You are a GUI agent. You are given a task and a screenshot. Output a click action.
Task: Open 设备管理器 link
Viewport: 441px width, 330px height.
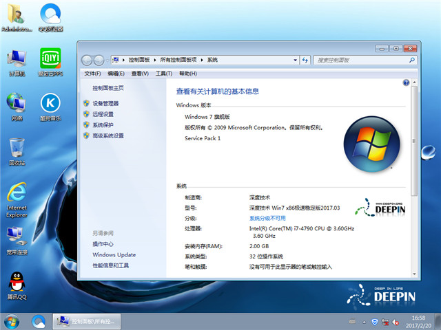pos(105,103)
